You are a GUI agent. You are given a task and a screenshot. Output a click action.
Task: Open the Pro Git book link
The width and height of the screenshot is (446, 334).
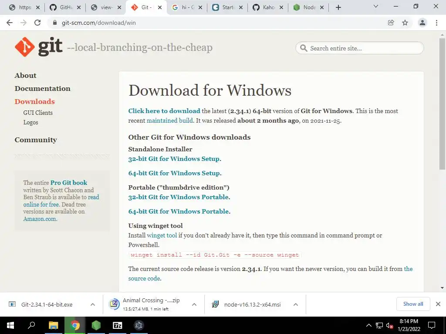coord(69,183)
